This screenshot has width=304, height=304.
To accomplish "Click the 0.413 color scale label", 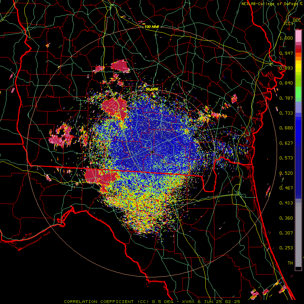I will [286, 203].
